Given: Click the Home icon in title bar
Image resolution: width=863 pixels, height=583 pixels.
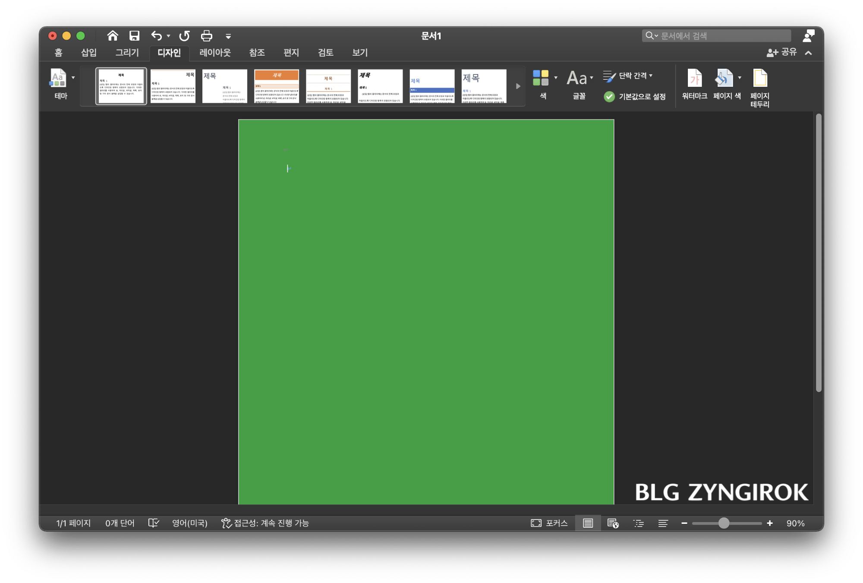Looking at the screenshot, I should pos(113,36).
